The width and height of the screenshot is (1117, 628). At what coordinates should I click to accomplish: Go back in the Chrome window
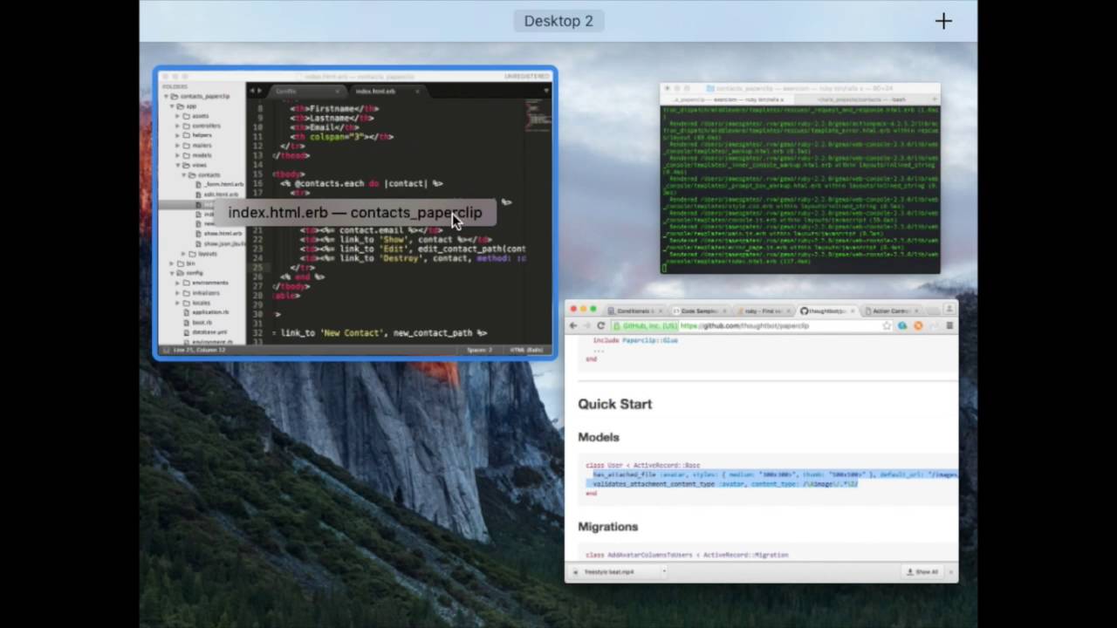pos(573,325)
